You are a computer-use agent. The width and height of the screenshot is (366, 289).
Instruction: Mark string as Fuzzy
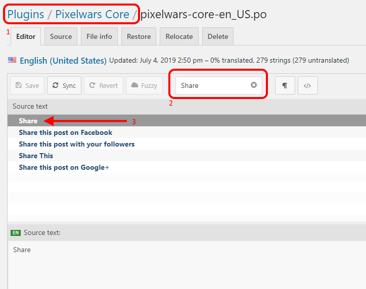click(x=144, y=85)
